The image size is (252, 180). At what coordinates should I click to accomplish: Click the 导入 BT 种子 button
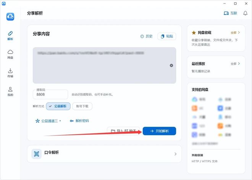[123, 131]
